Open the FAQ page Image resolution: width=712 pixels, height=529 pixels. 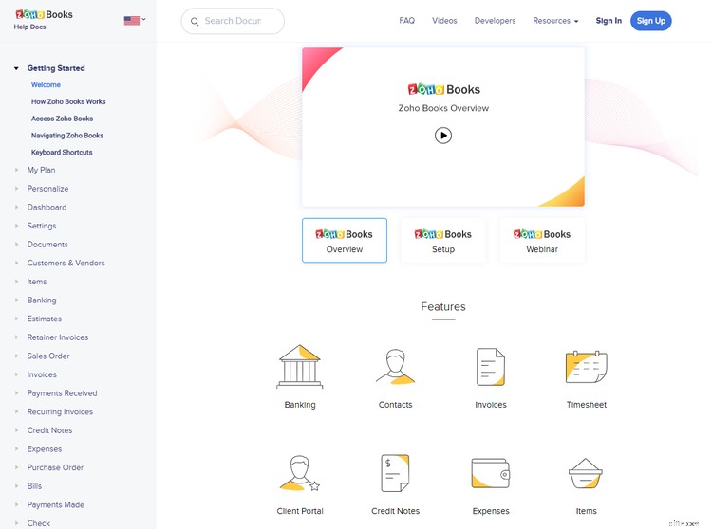click(x=407, y=21)
